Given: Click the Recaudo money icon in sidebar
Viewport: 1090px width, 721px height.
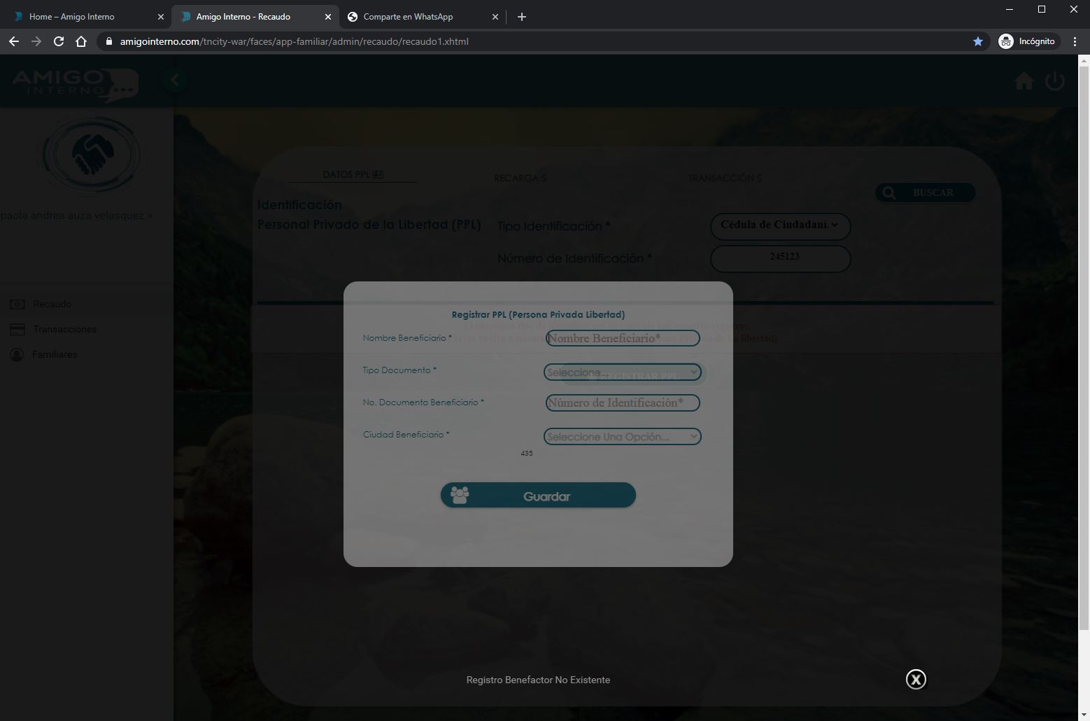Looking at the screenshot, I should (17, 304).
